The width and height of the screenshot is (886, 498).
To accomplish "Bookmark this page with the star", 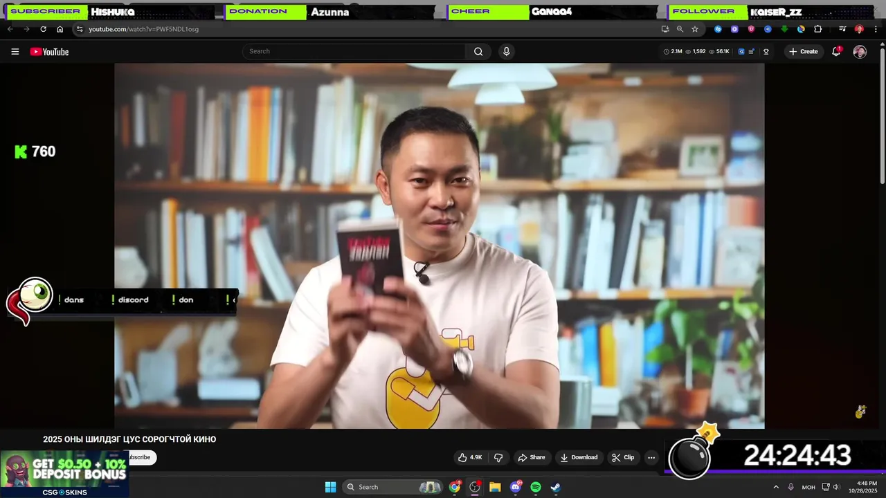I will (695, 29).
